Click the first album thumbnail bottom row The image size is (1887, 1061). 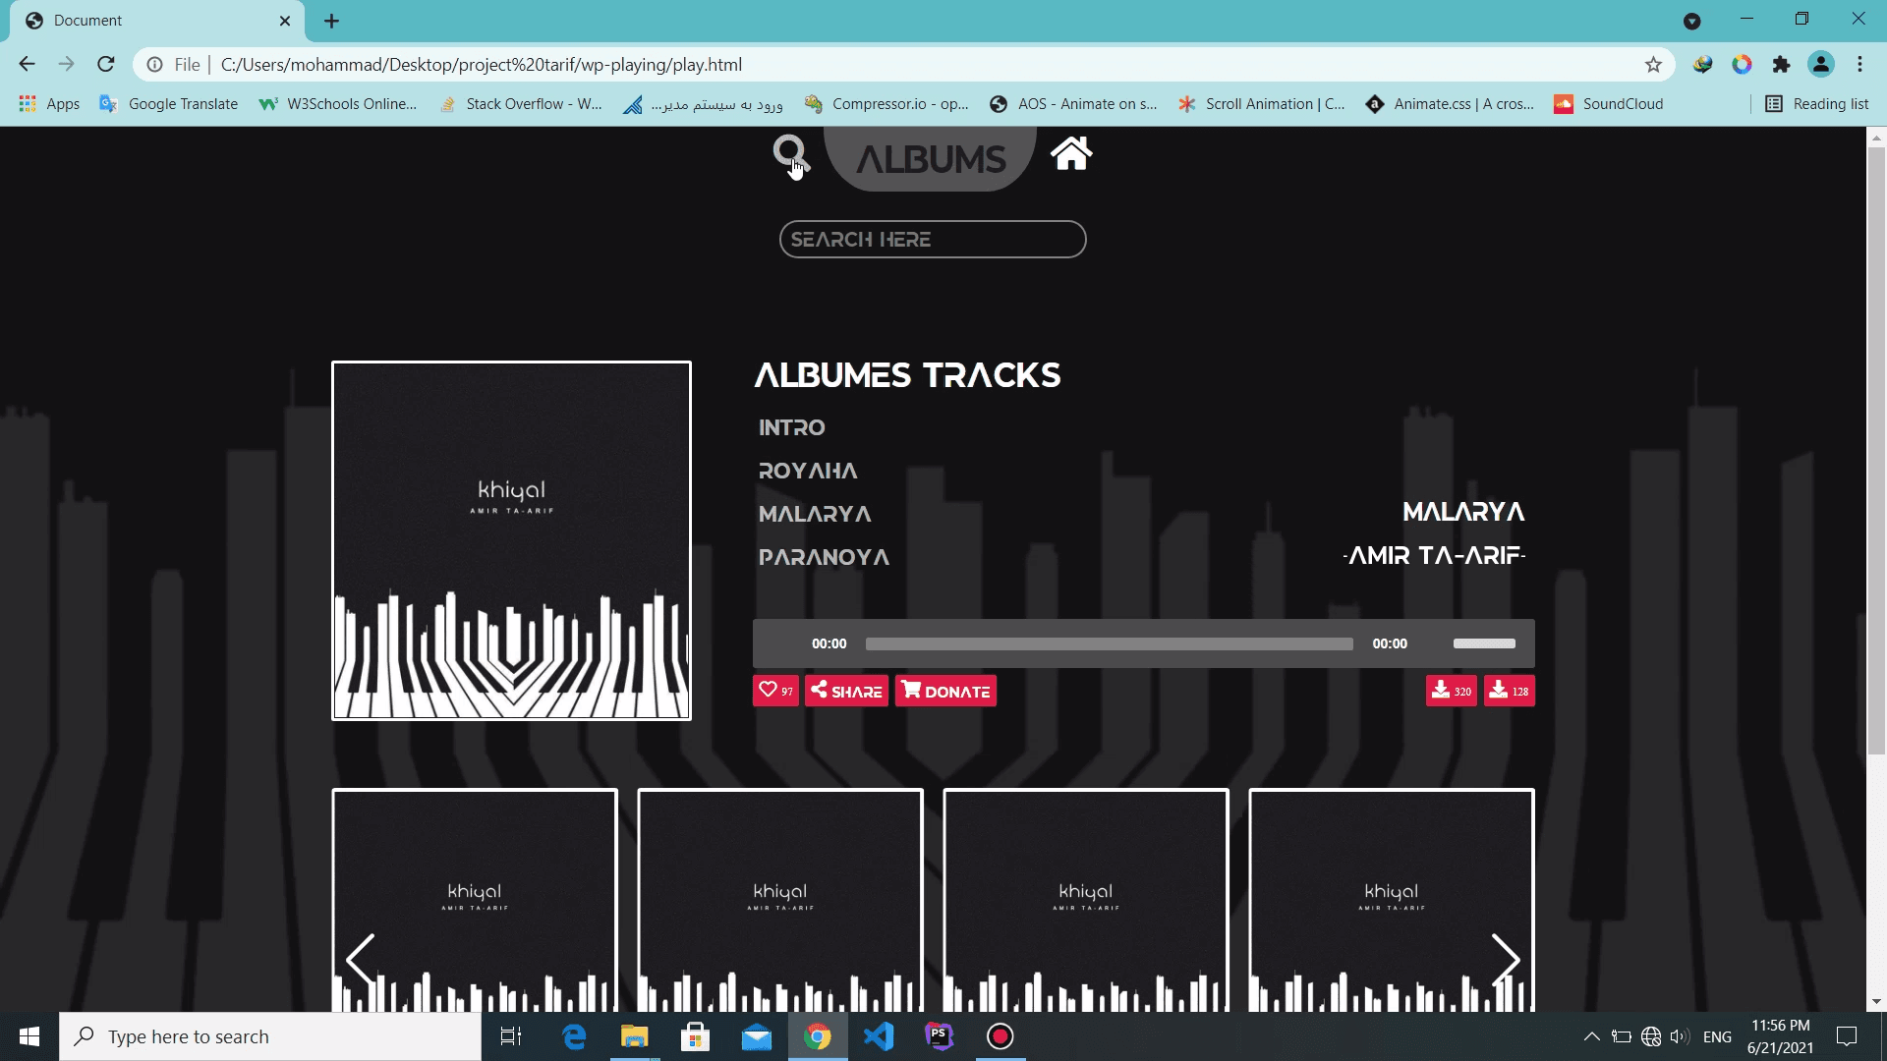473,900
